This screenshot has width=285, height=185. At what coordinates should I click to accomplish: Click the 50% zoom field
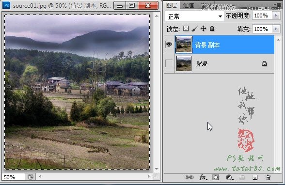(13, 177)
